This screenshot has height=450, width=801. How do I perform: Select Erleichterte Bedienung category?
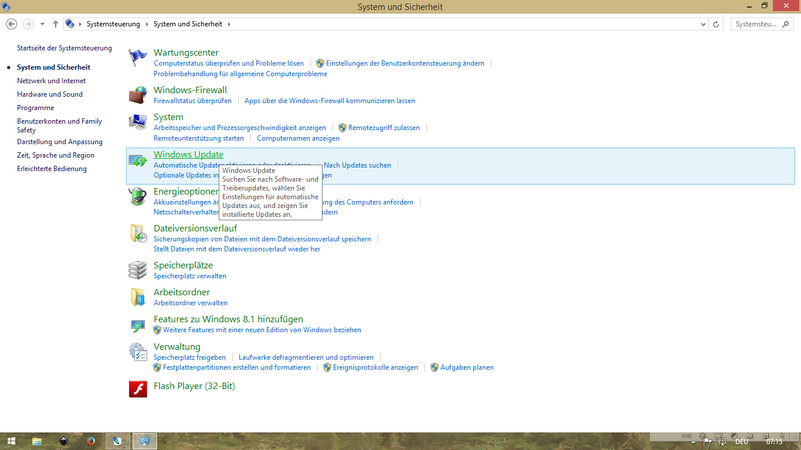pyautogui.click(x=52, y=169)
